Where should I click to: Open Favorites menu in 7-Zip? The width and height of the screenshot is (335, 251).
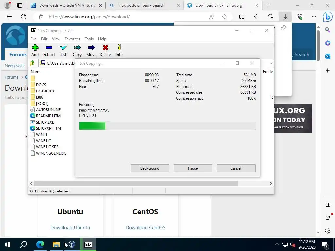click(72, 39)
